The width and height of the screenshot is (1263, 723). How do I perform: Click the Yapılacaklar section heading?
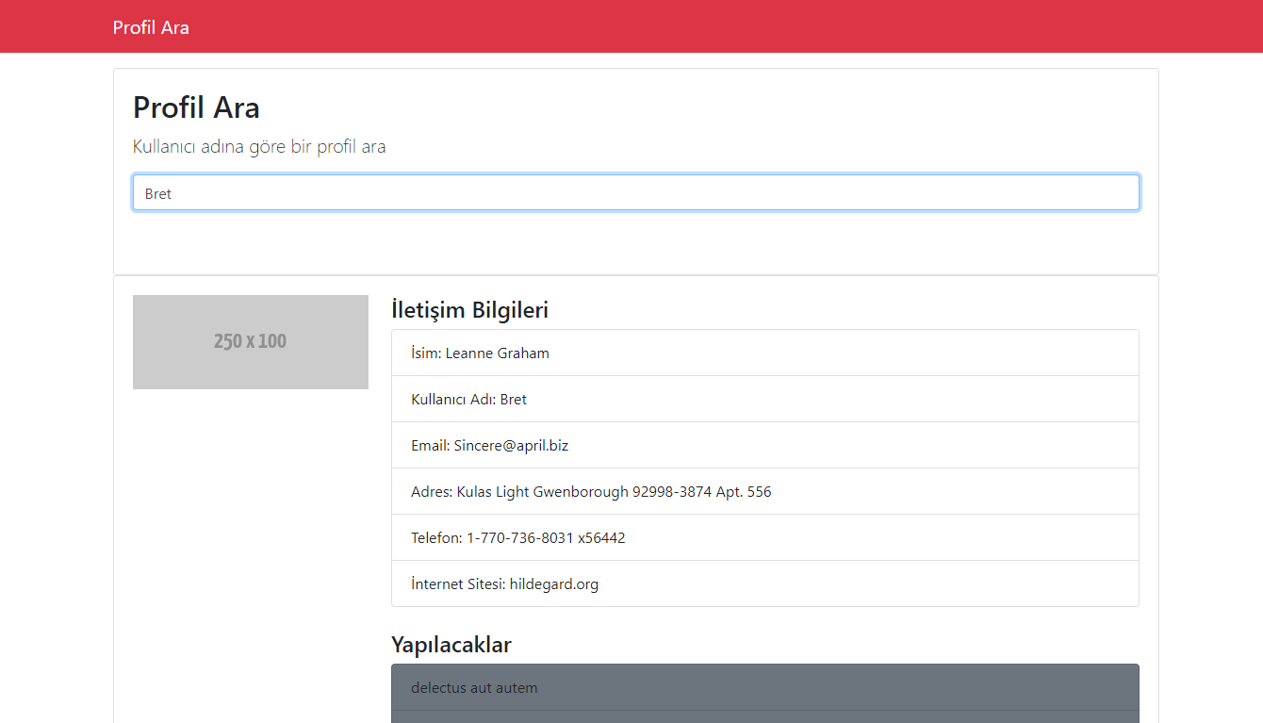click(x=451, y=645)
